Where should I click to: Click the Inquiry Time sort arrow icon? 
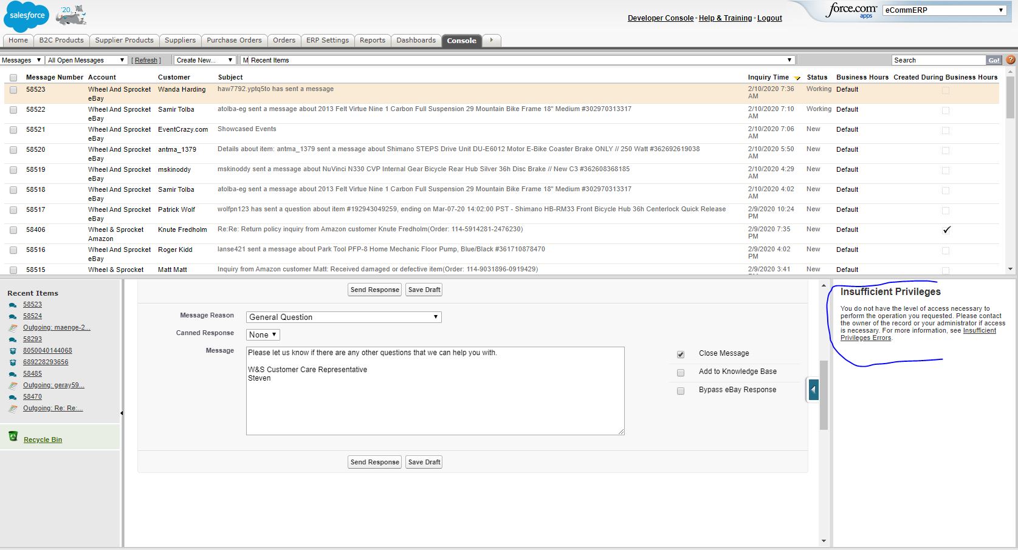pyautogui.click(x=797, y=78)
